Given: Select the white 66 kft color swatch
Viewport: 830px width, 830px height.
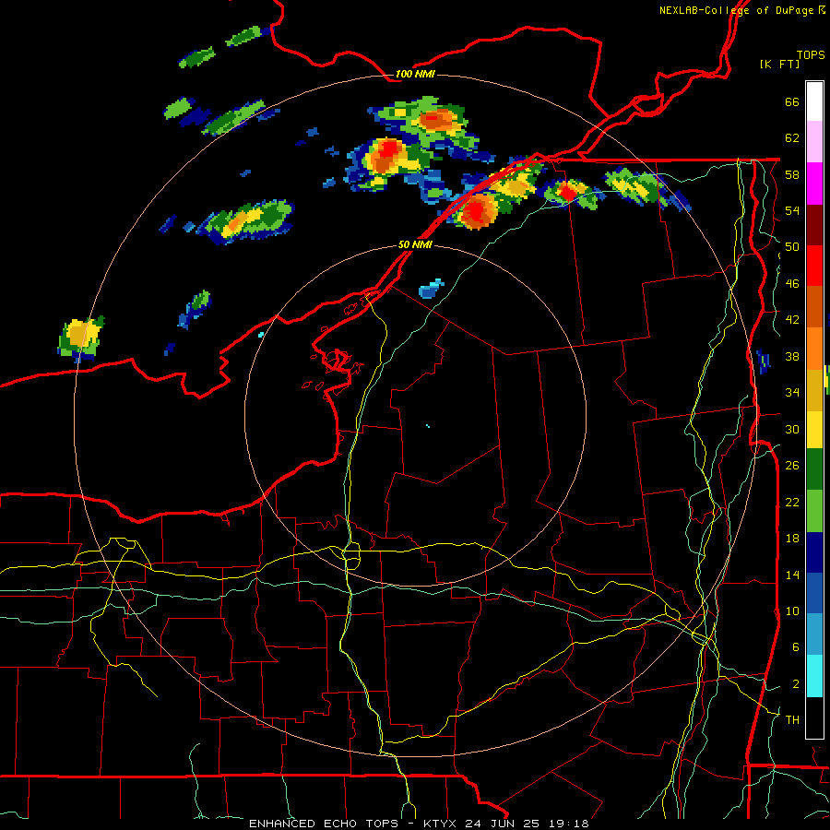Looking at the screenshot, I should [814, 101].
